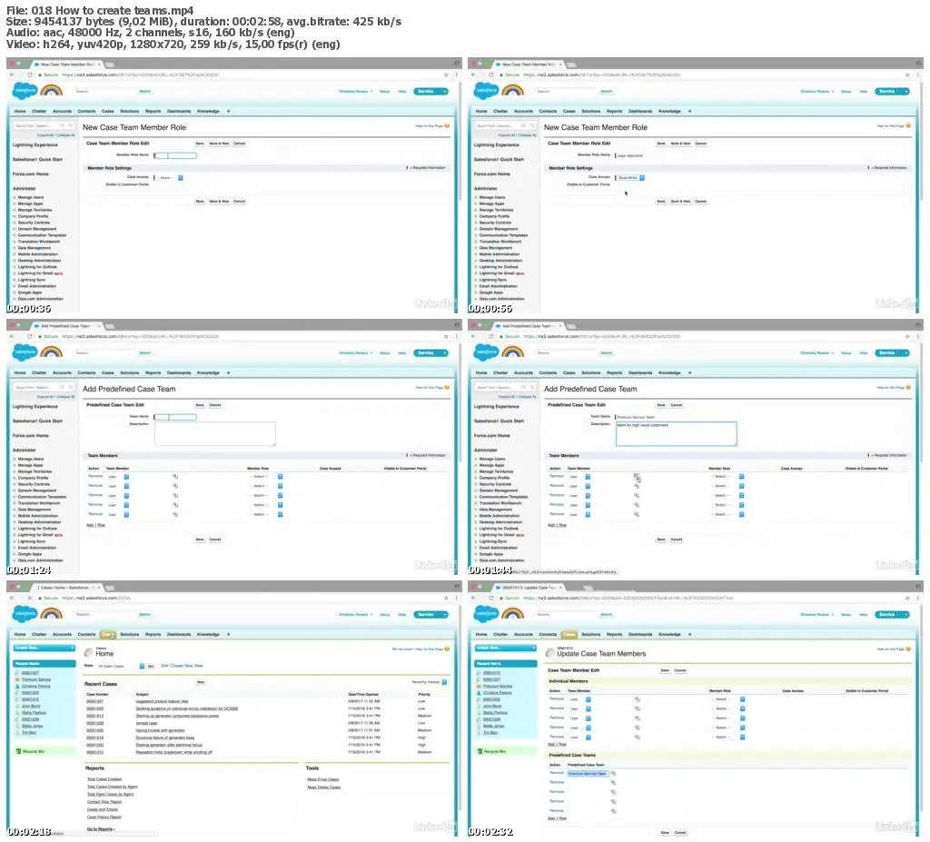
Task: Open the Dashboards tab
Action: click(179, 111)
